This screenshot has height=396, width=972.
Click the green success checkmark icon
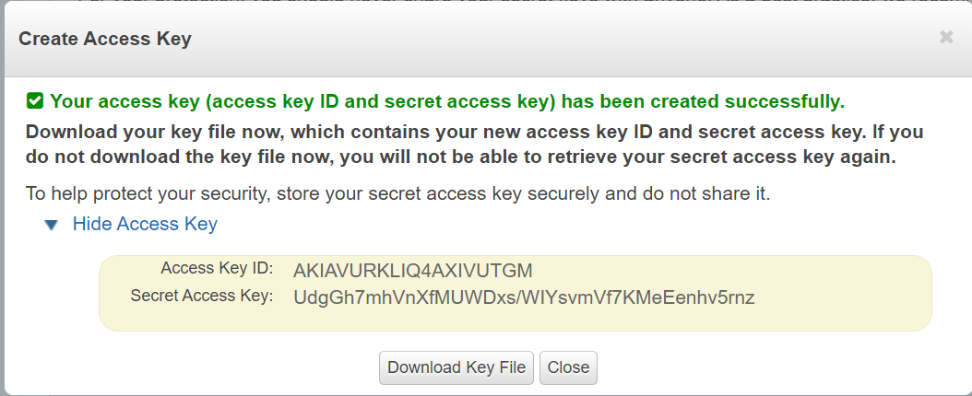[x=35, y=100]
